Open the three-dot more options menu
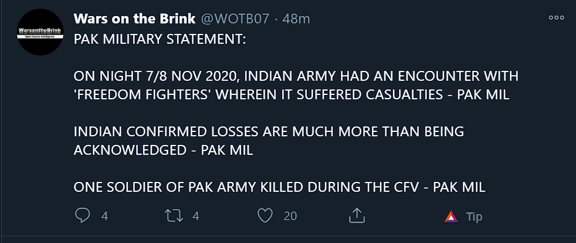The height and width of the screenshot is (243, 576). coord(556,17)
